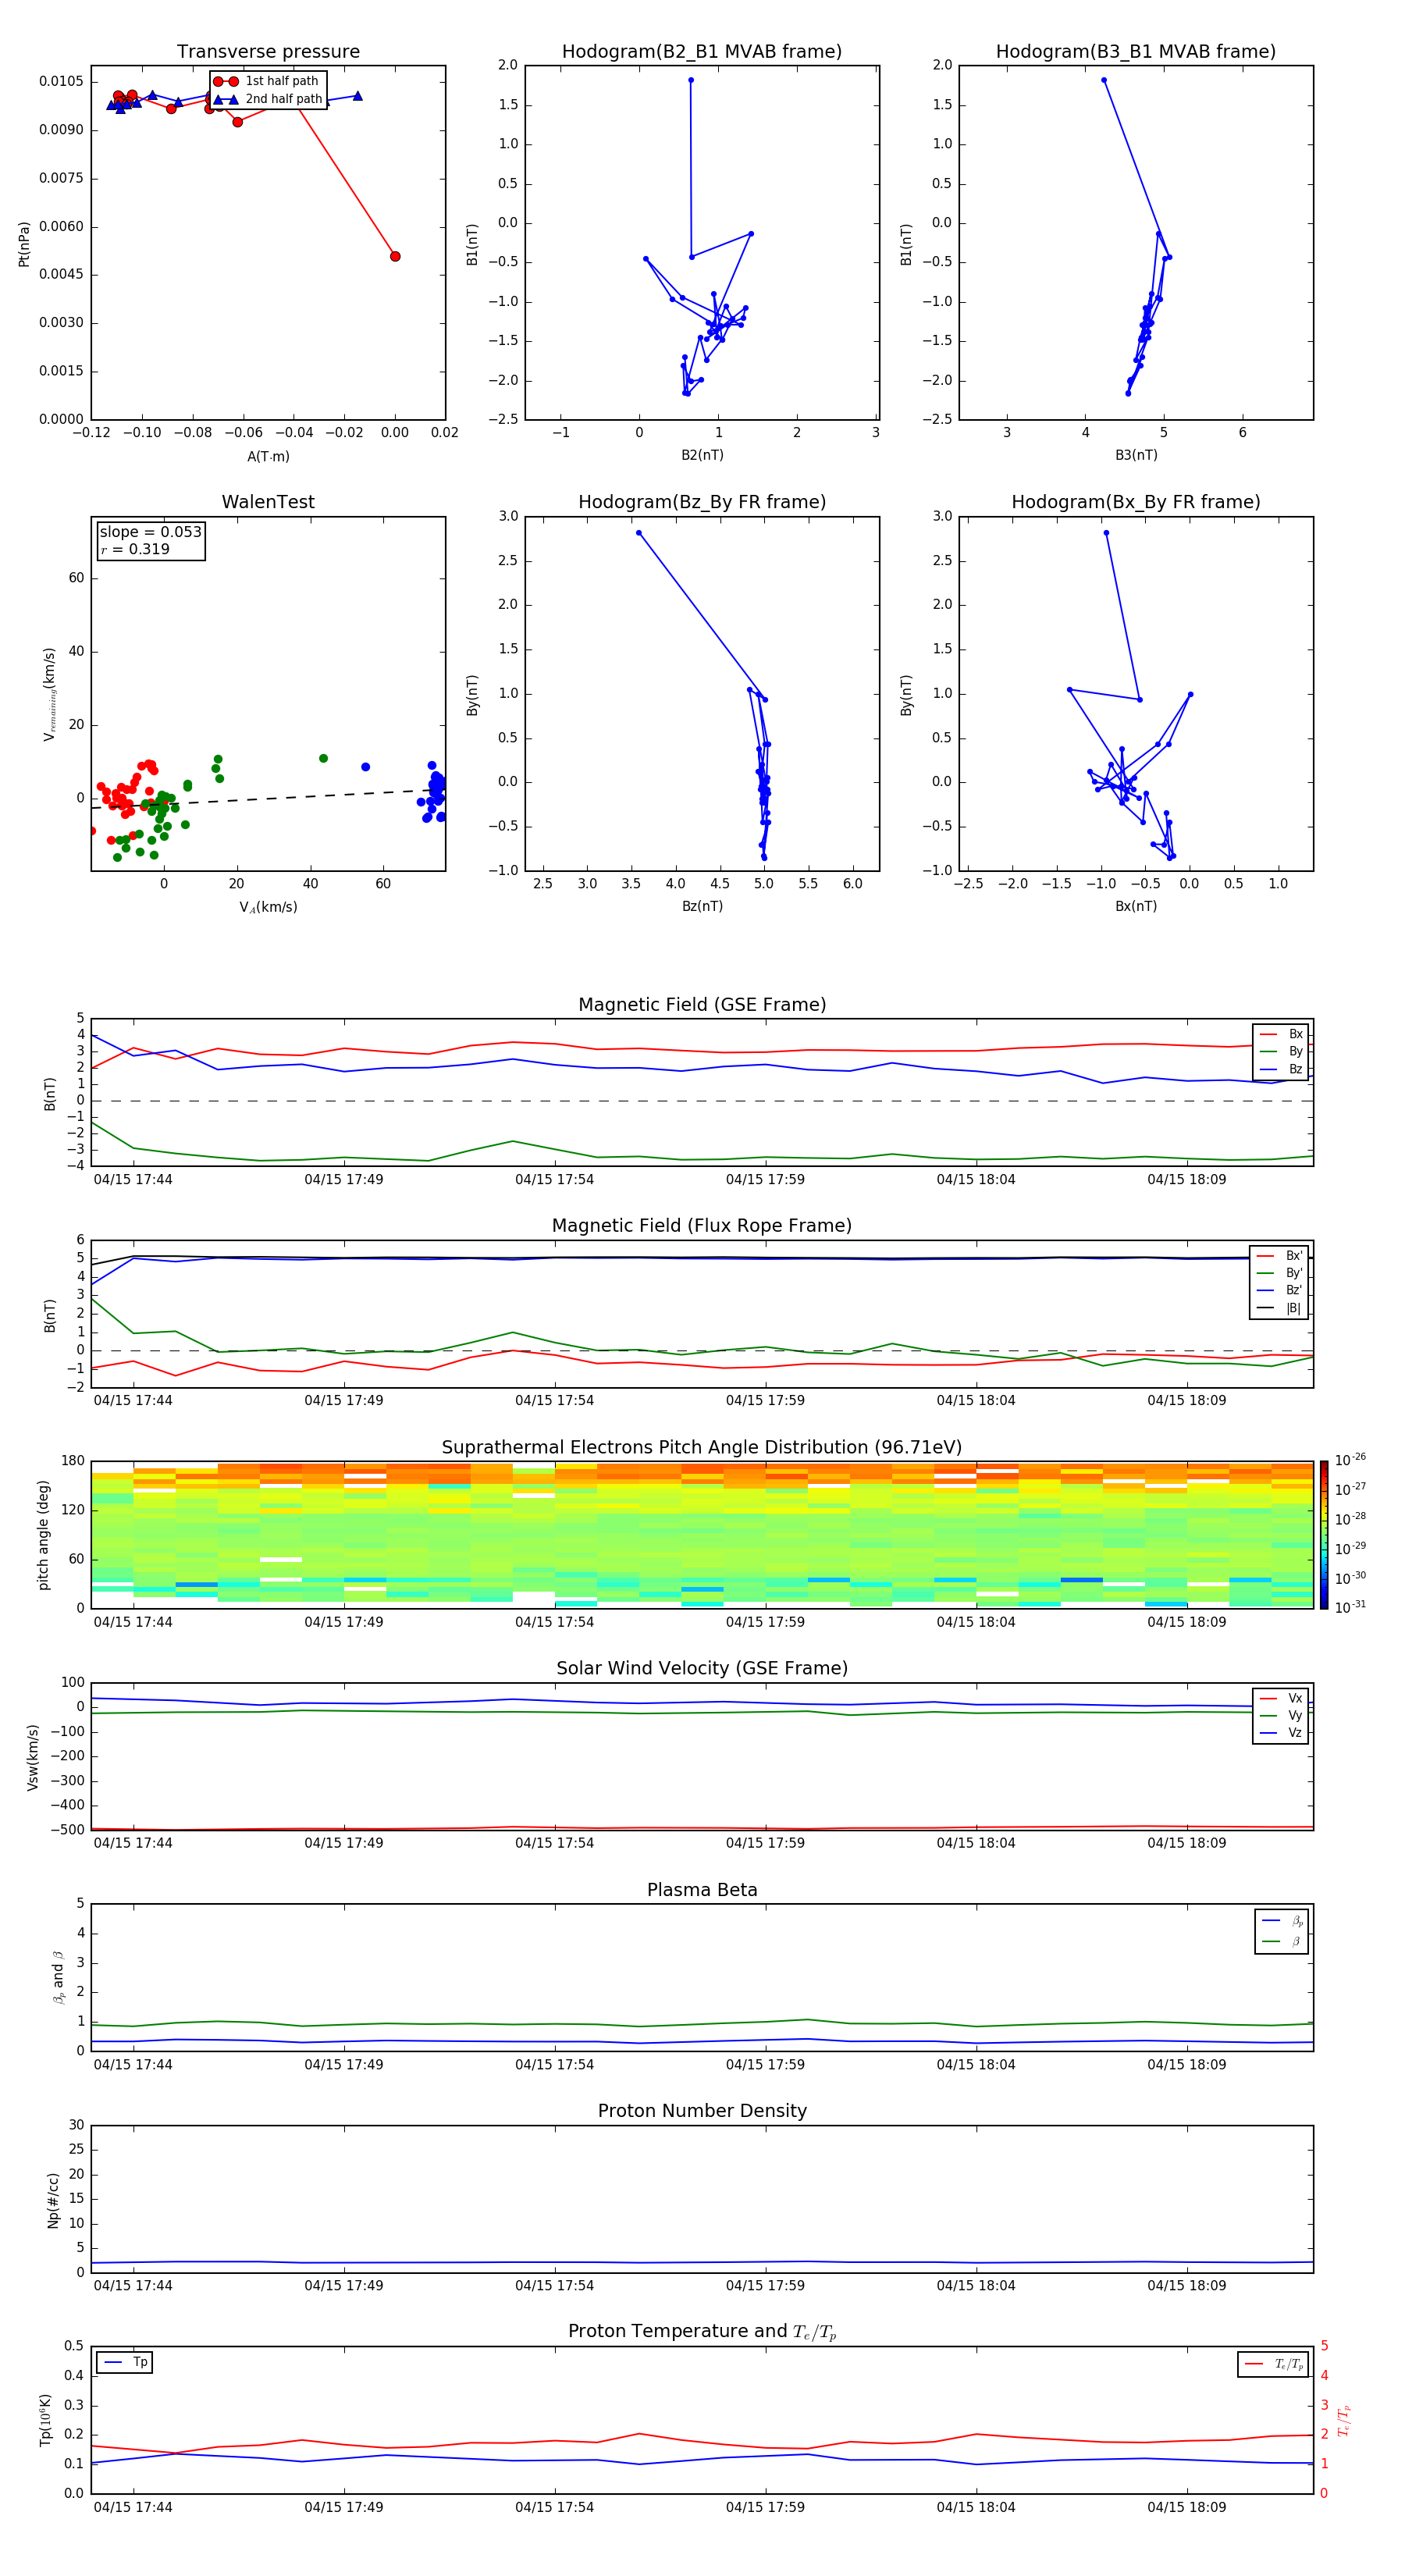Click 'Vz' in solar wind velocity legend
The height and width of the screenshot is (2576, 1405).
pos(1282,1733)
